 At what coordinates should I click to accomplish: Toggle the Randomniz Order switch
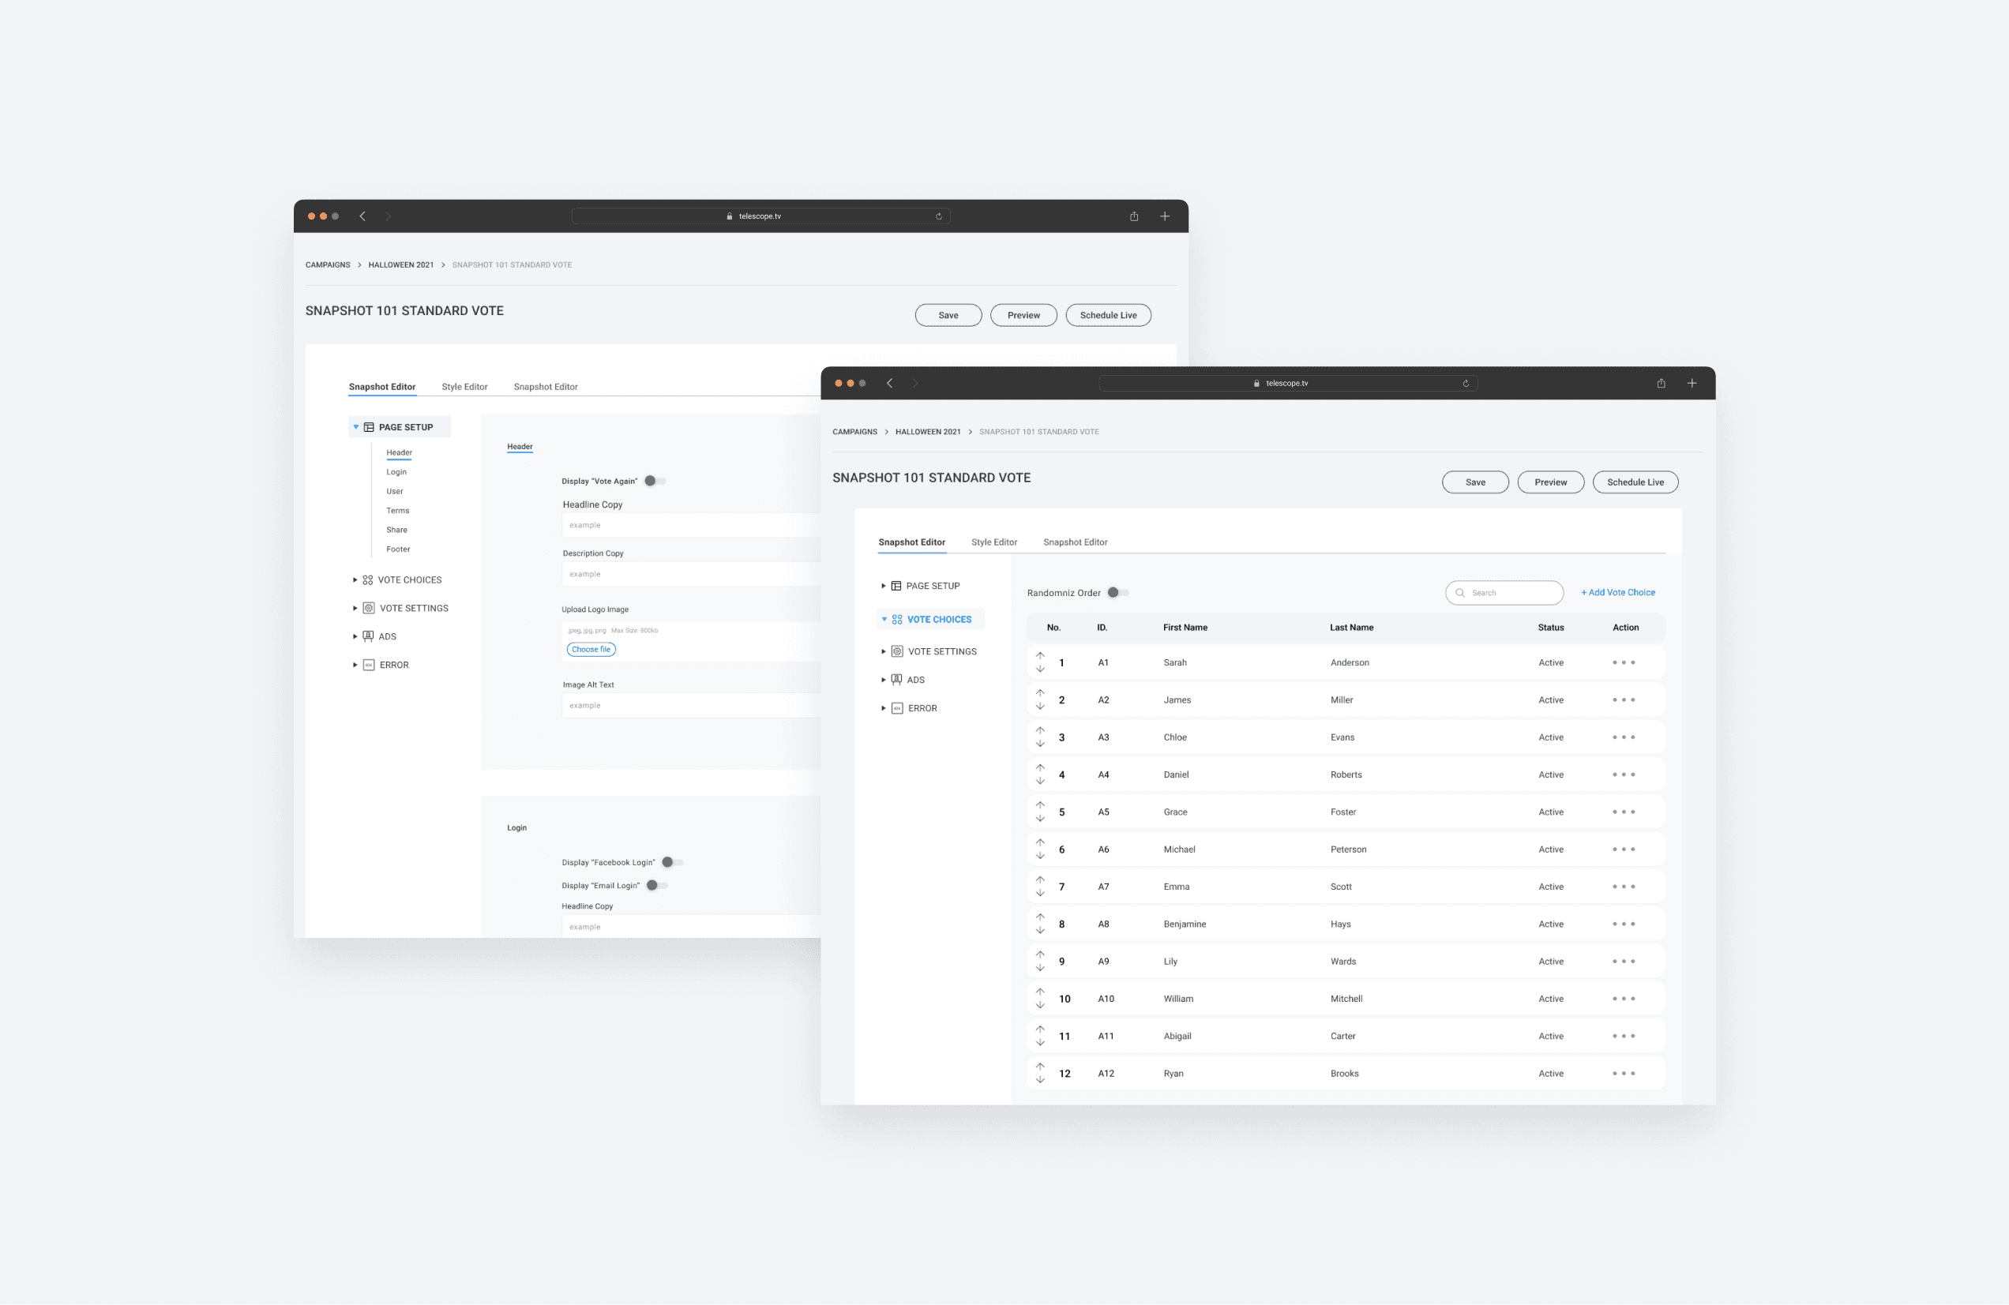(1117, 593)
